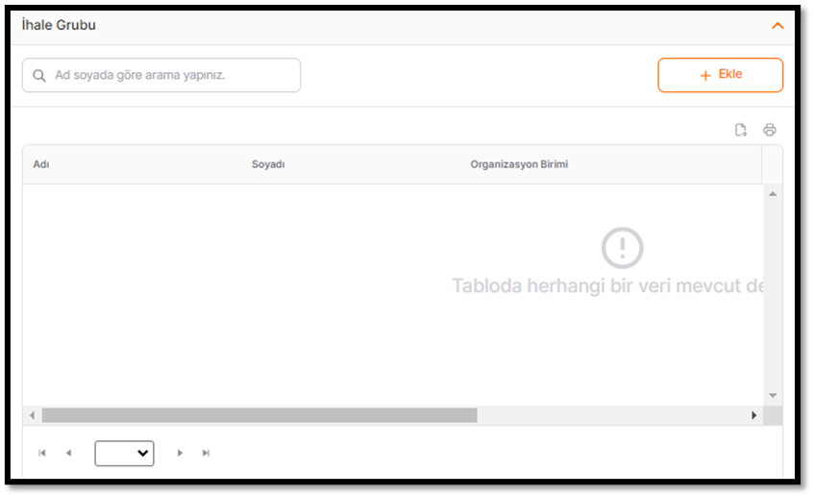Click the print table icon

pos(770,130)
